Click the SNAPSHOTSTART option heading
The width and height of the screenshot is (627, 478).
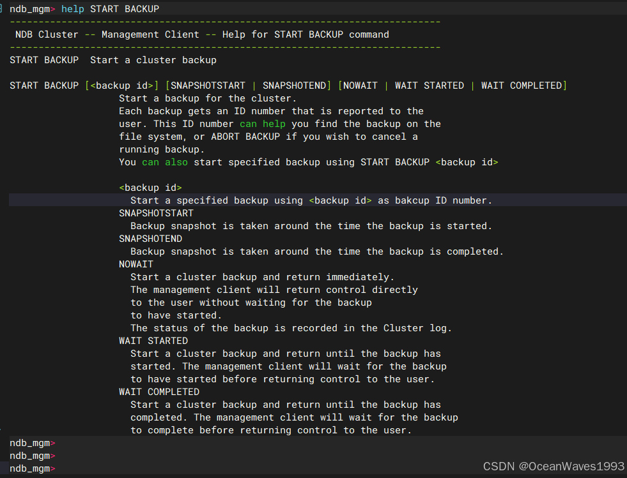point(157,213)
